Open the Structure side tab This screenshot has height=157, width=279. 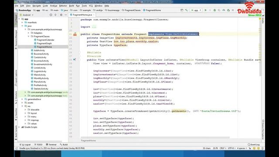pyautogui.click(x=16, y=97)
